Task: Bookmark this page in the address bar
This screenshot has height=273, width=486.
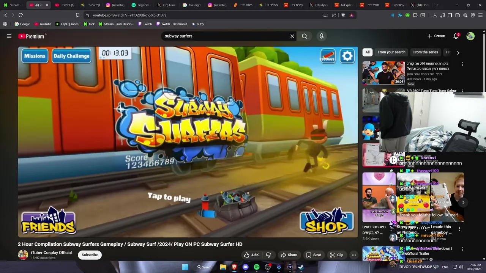Action: pos(77,15)
